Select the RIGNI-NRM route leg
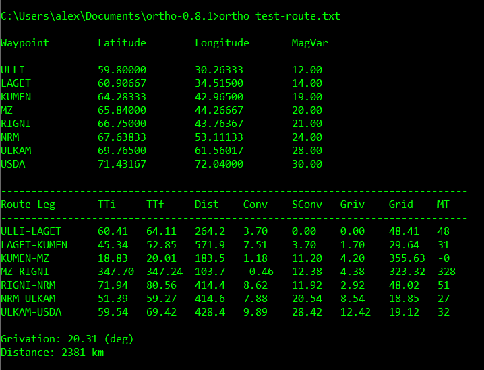 tap(28, 285)
